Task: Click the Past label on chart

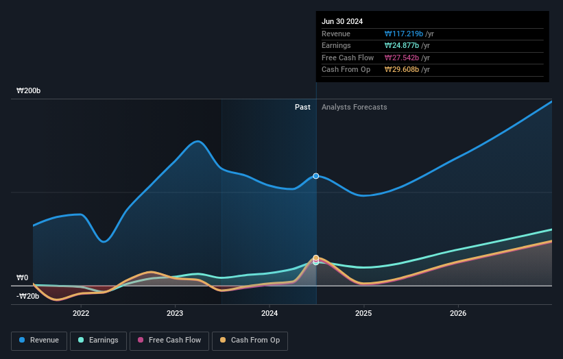Action: 302,108
